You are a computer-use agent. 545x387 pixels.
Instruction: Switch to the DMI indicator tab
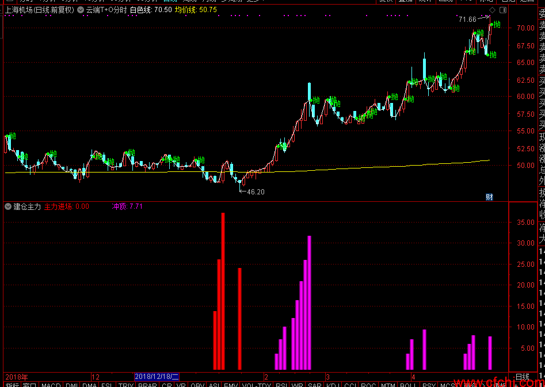73,385
